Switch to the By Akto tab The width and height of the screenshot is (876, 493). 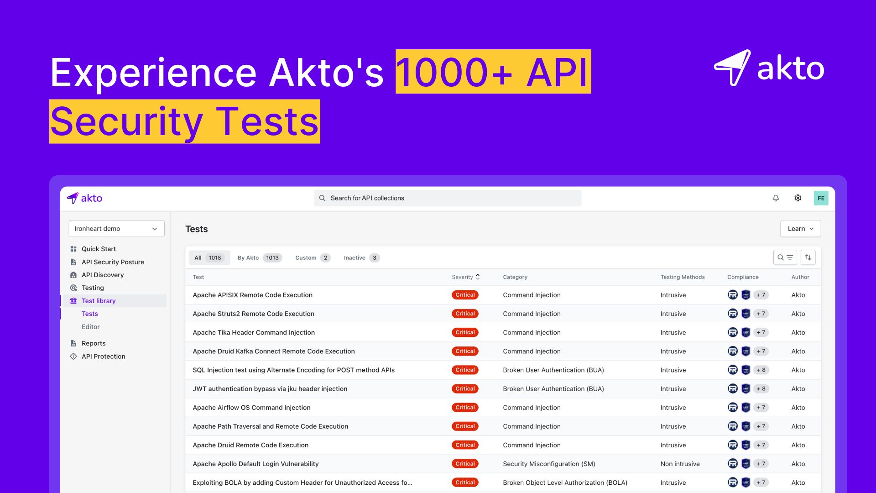point(260,258)
